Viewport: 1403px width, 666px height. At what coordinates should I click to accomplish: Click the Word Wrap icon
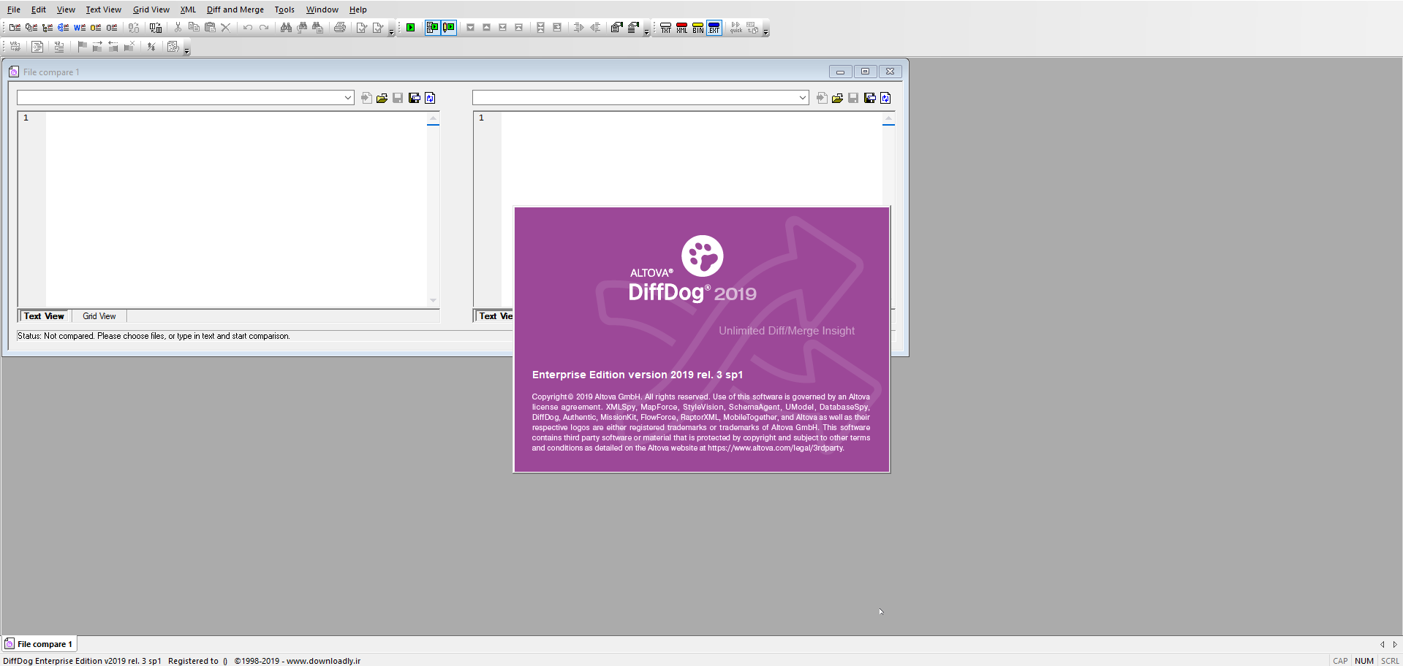(x=15, y=47)
